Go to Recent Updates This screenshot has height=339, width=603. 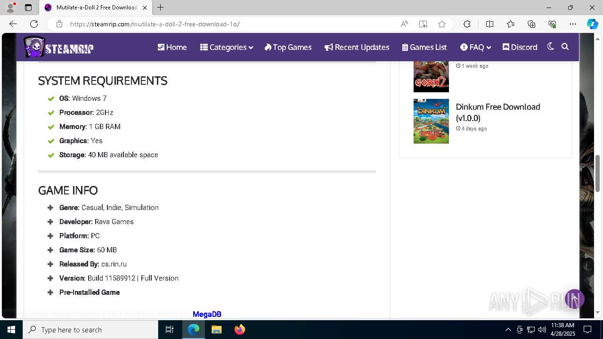point(357,47)
